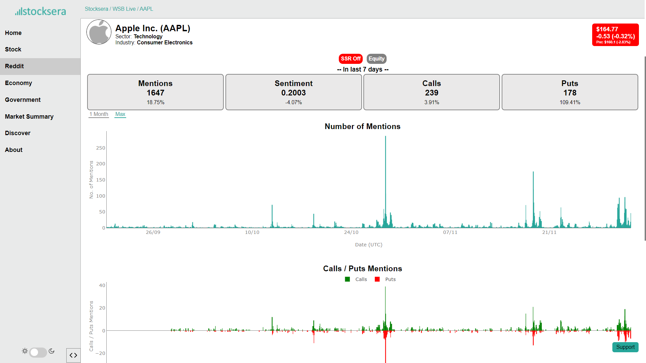The height and width of the screenshot is (363, 646).
Task: Open the Support button
Action: coord(625,347)
